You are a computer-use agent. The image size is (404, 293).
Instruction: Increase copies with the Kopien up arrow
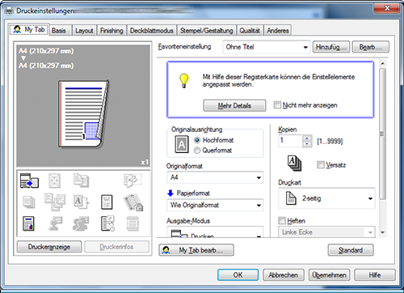pos(307,138)
